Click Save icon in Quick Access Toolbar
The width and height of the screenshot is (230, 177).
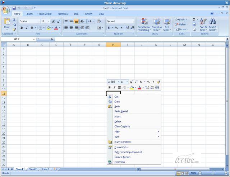point(14,8)
